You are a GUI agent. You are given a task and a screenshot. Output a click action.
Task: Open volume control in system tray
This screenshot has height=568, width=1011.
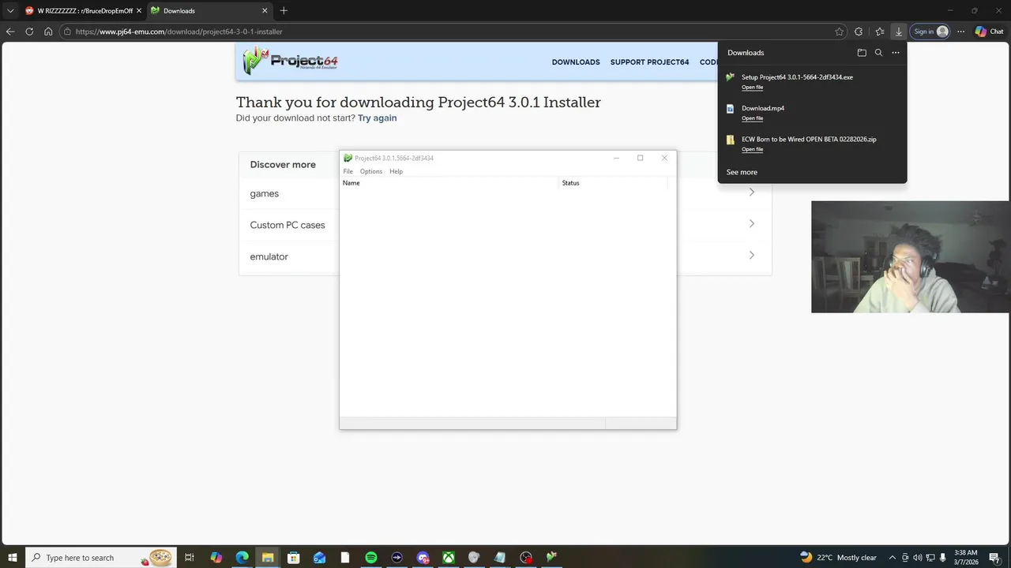click(x=917, y=558)
